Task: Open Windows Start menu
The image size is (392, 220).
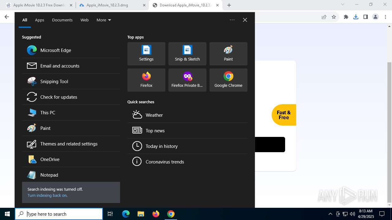Action: 7,214
